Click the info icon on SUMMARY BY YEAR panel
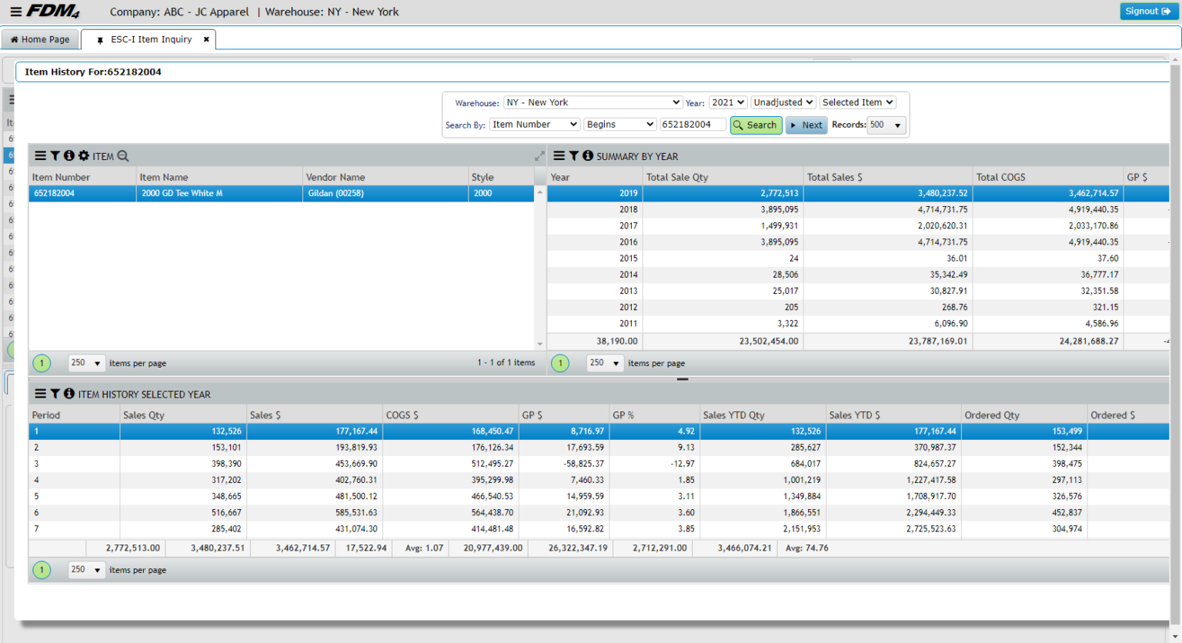The image size is (1182, 643). (587, 155)
